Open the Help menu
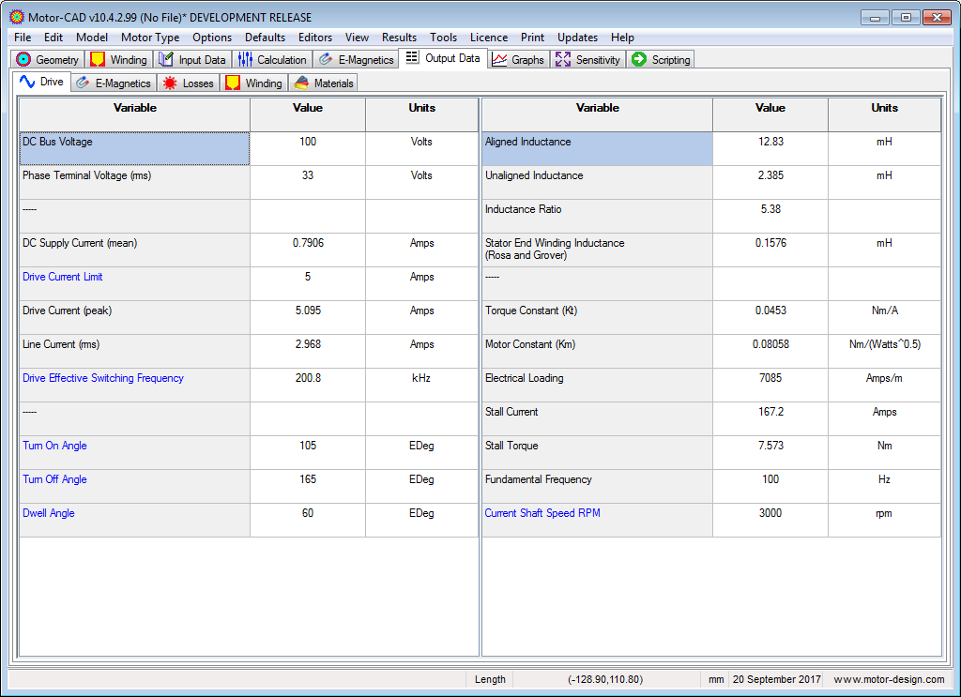 coord(622,38)
